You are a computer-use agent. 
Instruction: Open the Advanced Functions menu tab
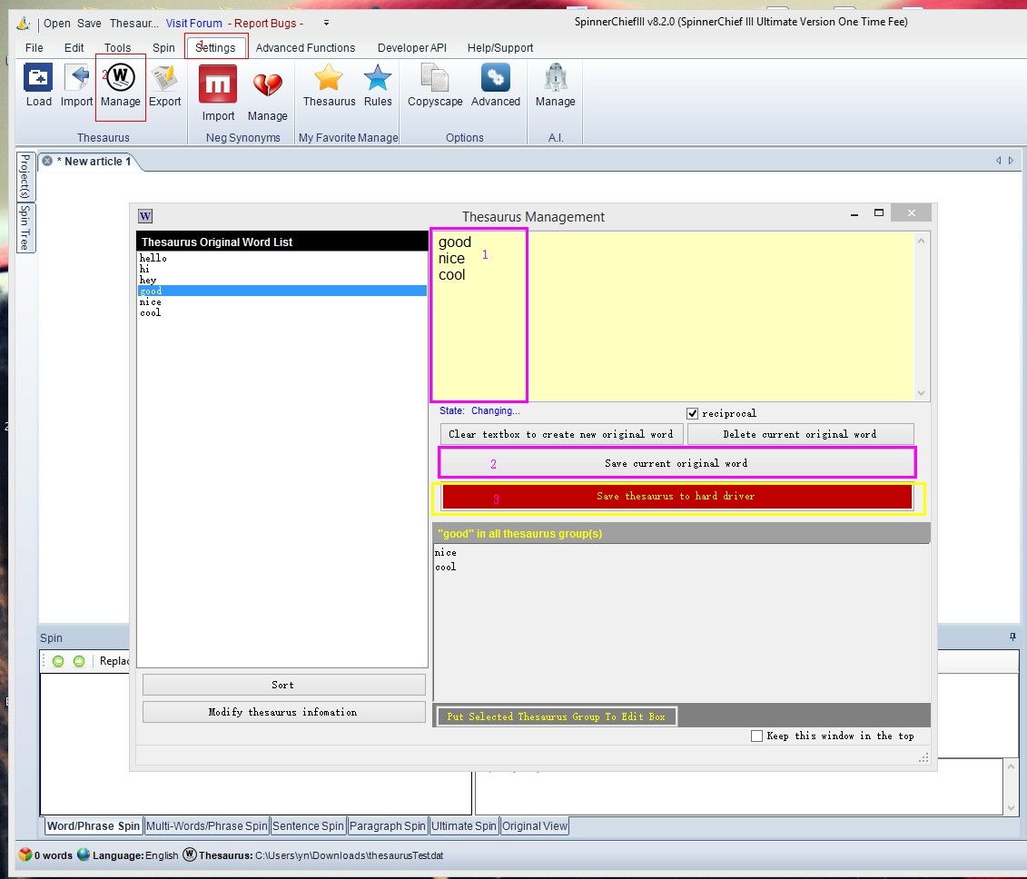tap(305, 48)
